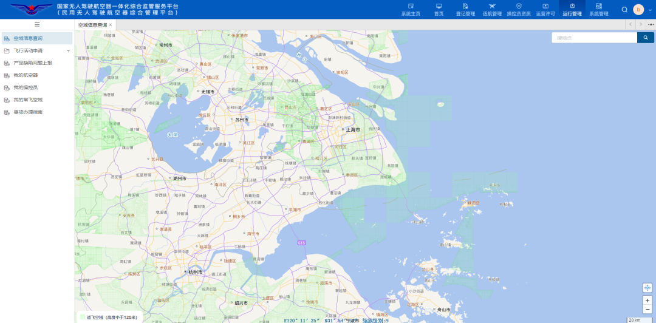This screenshot has width=656, height=323.
Task: Open the user avatar dropdown arrow
Action: tap(650, 10)
